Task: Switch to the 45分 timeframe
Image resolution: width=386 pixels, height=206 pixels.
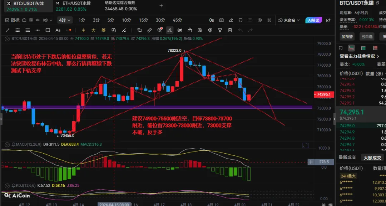Action: 177,20
